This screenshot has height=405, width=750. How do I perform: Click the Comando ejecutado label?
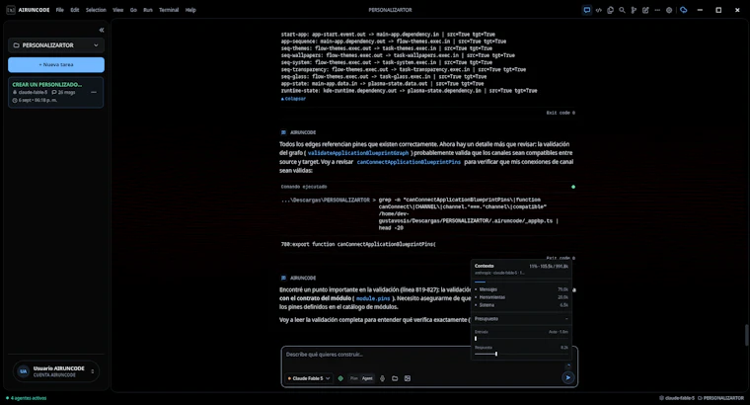point(304,187)
